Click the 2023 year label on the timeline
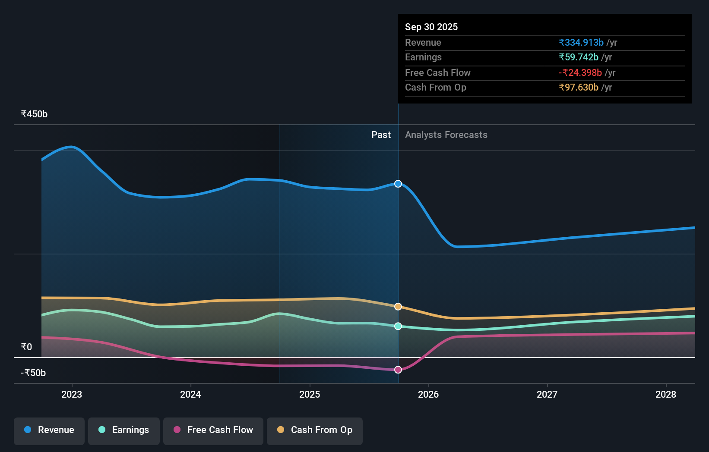Screen dimensions: 709x452 pyautogui.click(x=72, y=394)
